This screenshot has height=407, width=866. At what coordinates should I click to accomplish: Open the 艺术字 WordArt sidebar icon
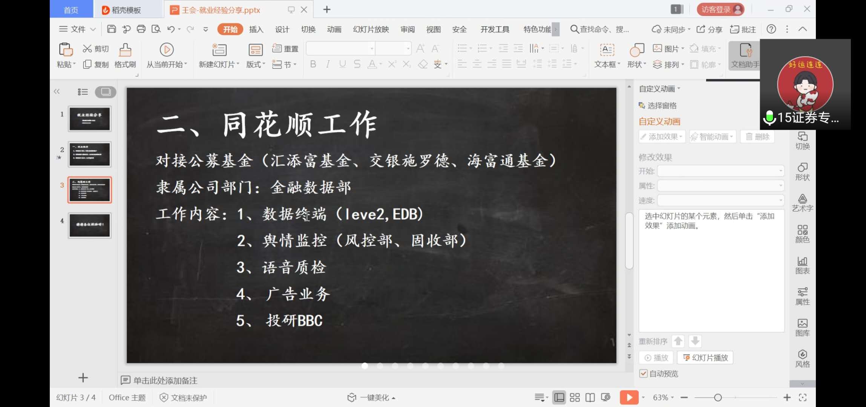[802, 203]
